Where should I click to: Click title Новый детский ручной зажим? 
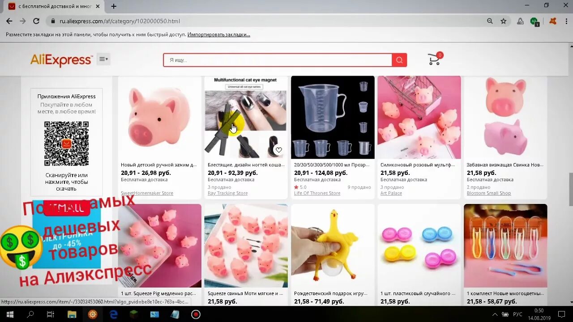159,165
